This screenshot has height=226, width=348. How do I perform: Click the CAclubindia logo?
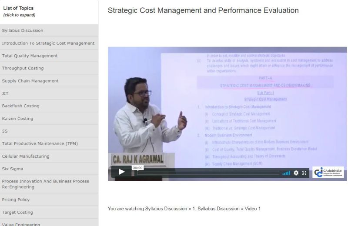328,172
